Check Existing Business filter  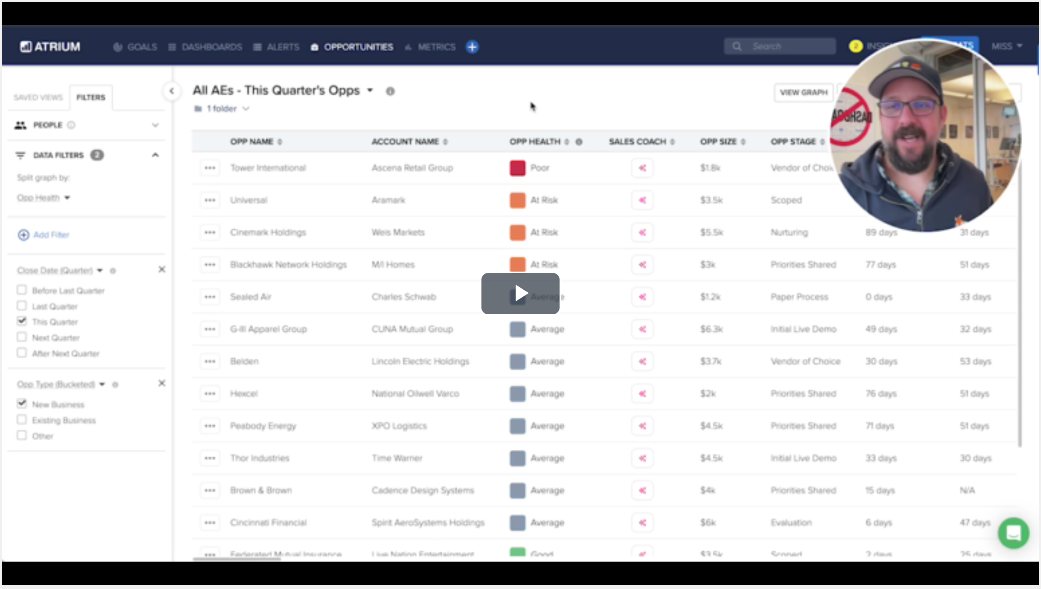[x=22, y=420]
